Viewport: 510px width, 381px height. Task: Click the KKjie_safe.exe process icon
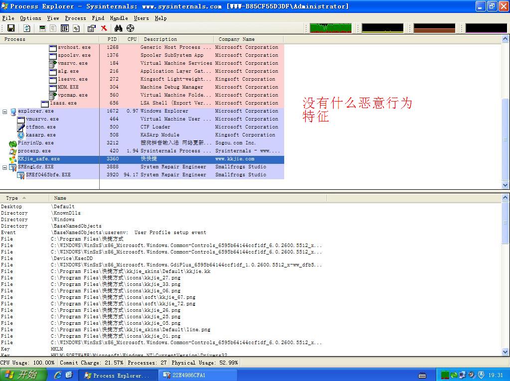pyautogui.click(x=12, y=159)
